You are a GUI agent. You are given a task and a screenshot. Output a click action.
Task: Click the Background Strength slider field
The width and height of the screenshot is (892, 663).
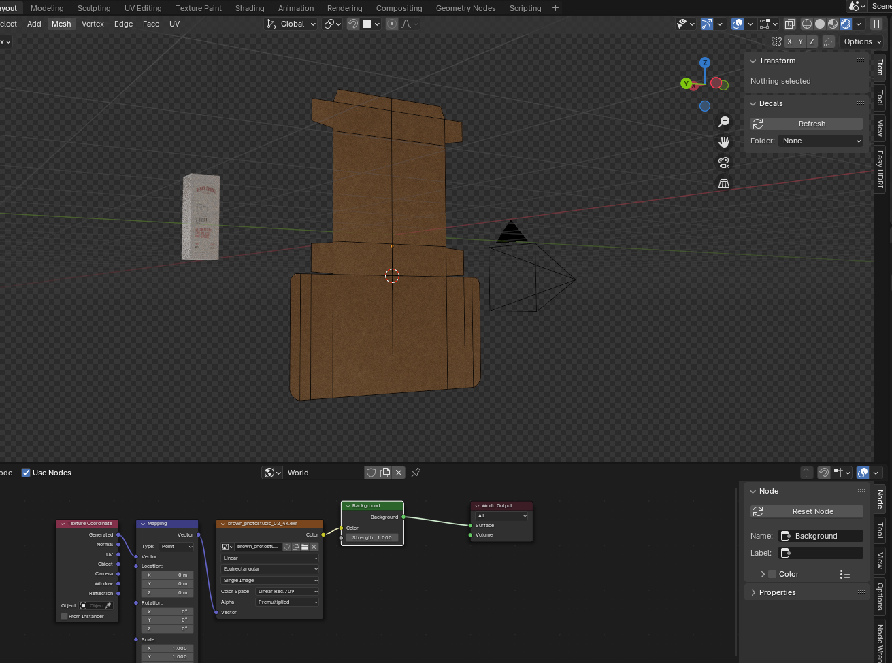pos(371,537)
